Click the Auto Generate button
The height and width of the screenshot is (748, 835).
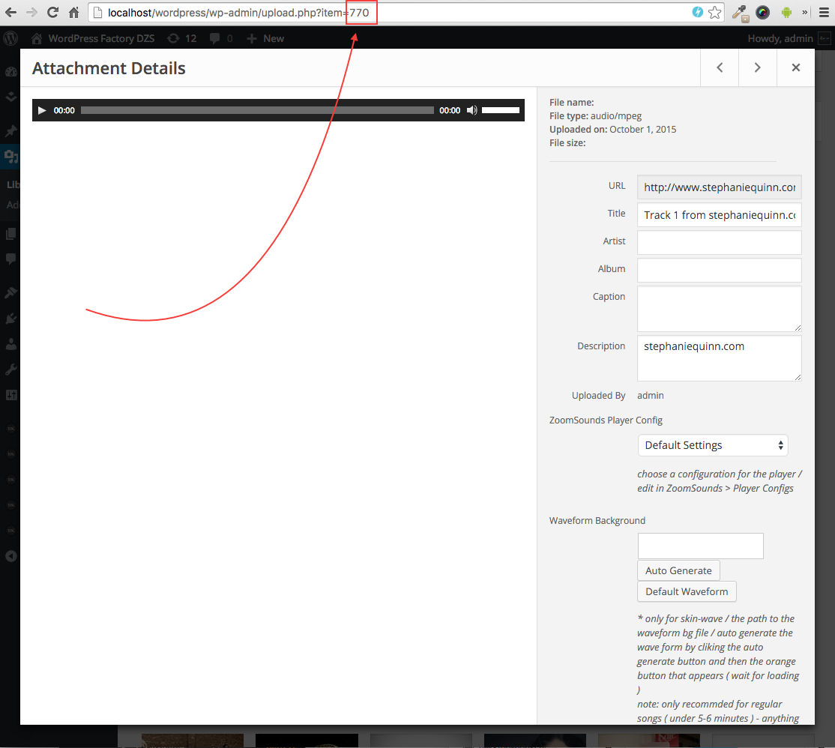tap(678, 570)
